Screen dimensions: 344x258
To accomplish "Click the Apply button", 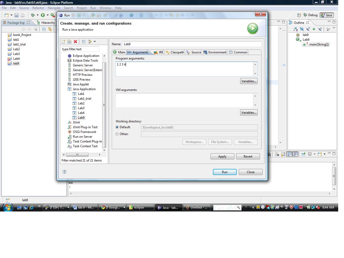I will click(x=222, y=156).
